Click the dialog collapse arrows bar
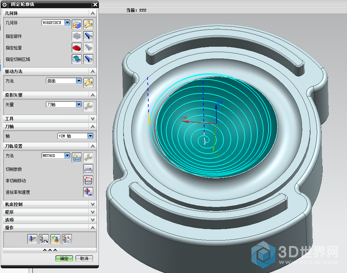The width and height of the screenshot is (347, 273). pos(50,250)
